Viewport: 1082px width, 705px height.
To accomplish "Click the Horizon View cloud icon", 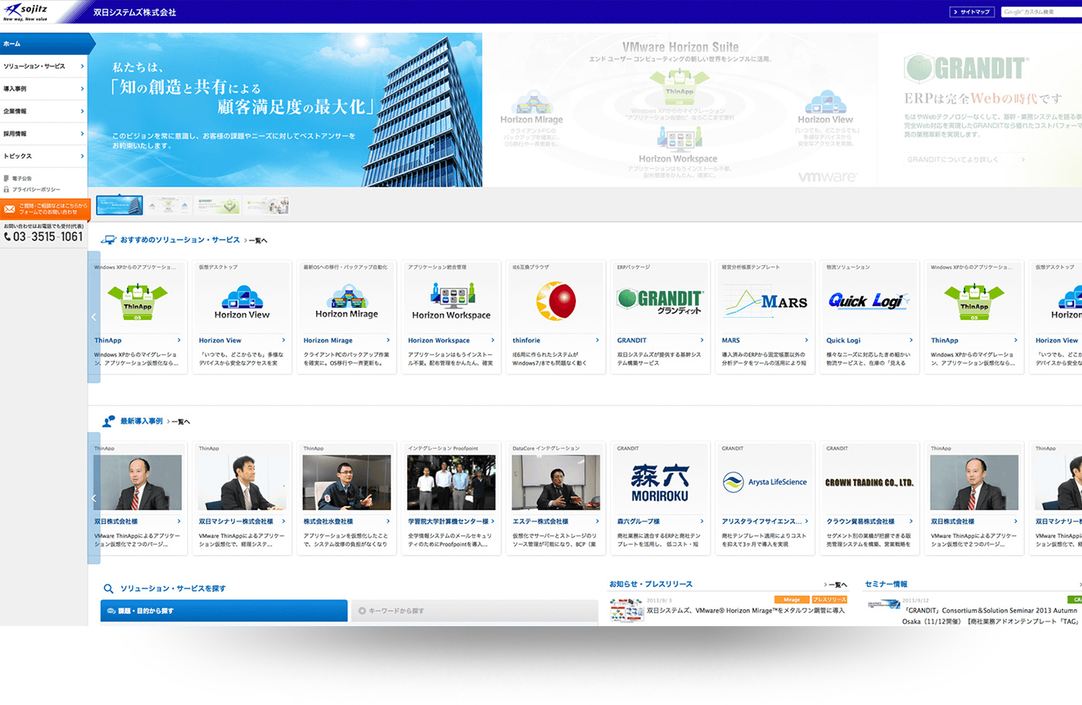I will [242, 302].
